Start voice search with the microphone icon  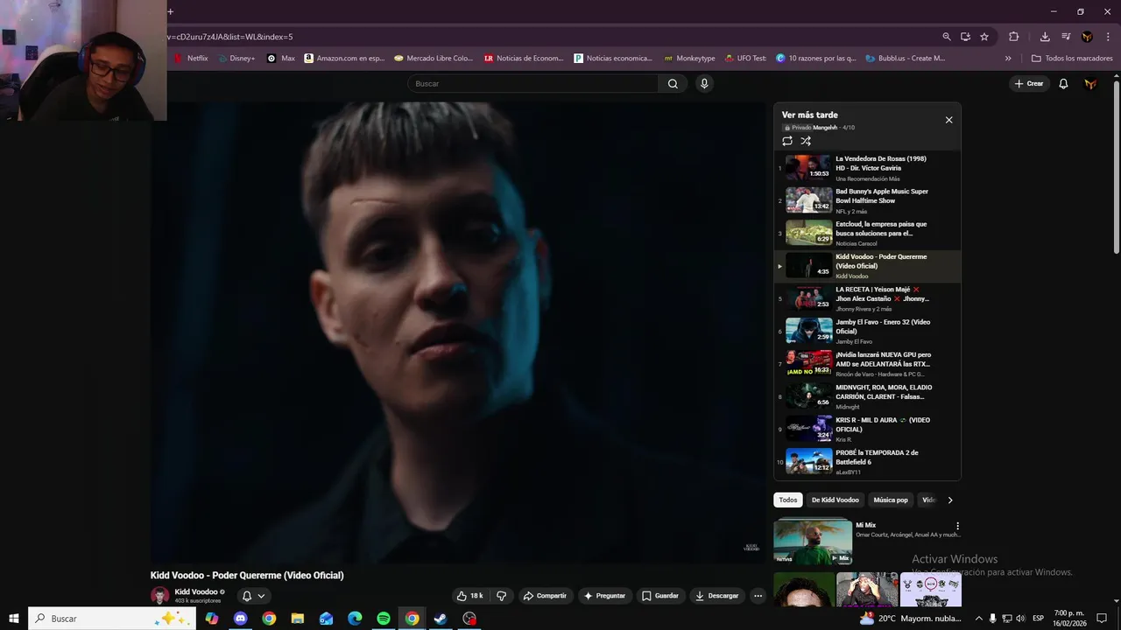[704, 84]
